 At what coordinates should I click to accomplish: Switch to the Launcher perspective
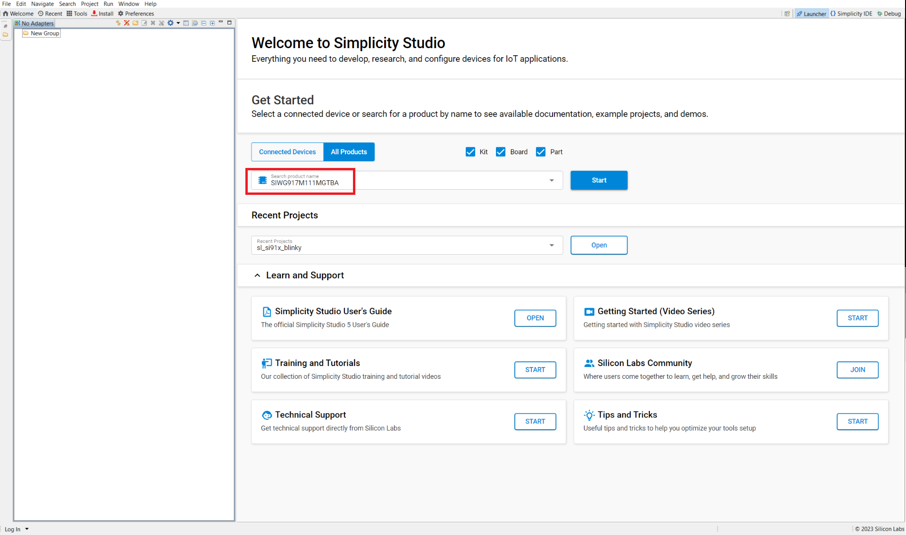(811, 14)
